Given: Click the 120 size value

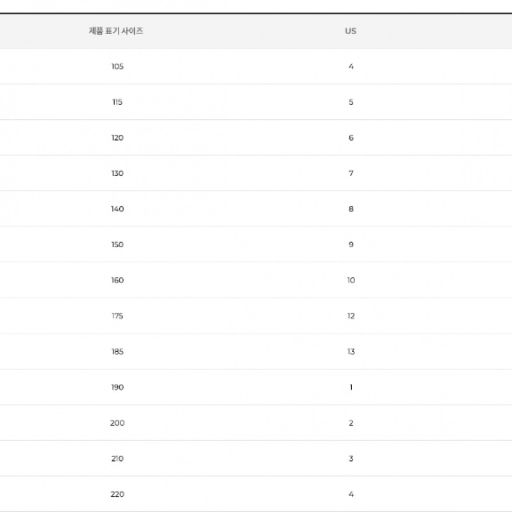Looking at the screenshot, I should pyautogui.click(x=117, y=138).
